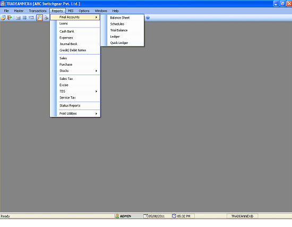Open the Balance Sheet report
Image resolution: width=292 pixels, height=227 pixels.
pos(120,18)
